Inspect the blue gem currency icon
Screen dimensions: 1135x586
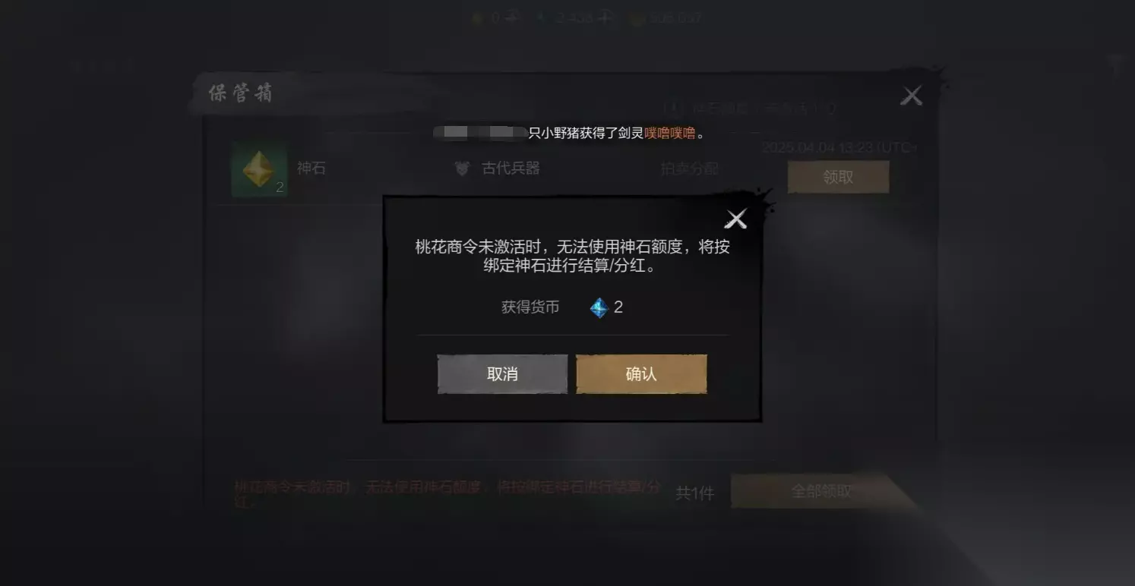click(x=599, y=307)
